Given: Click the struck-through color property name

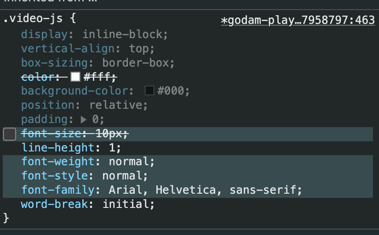Looking at the screenshot, I should click(38, 77).
